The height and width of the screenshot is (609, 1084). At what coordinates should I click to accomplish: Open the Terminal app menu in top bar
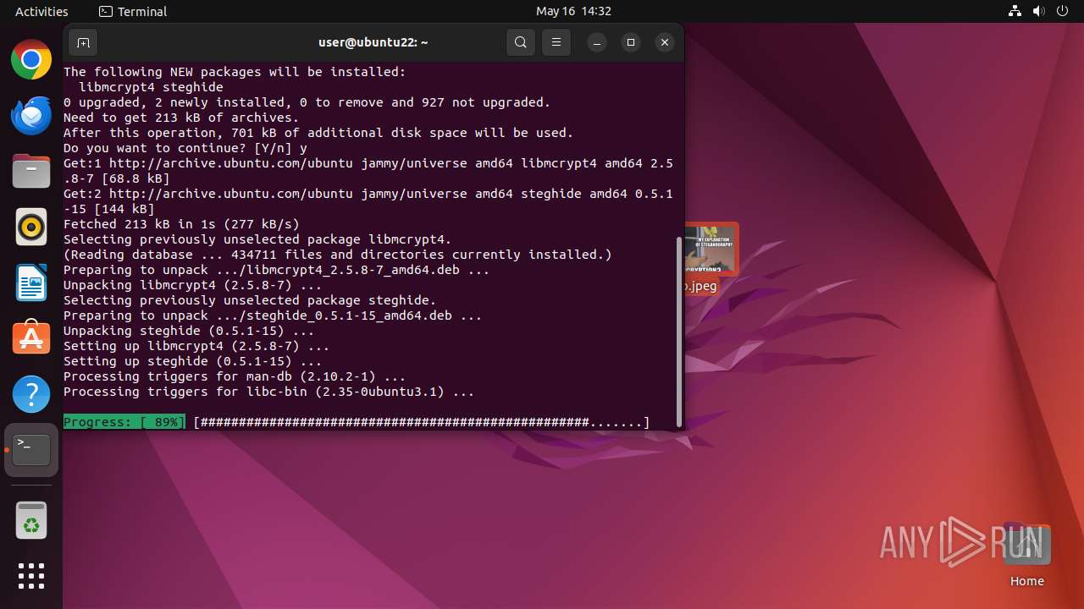(x=133, y=11)
